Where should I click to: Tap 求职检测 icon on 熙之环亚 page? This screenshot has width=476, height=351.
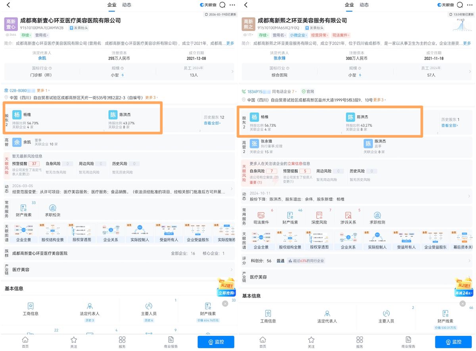377,218
